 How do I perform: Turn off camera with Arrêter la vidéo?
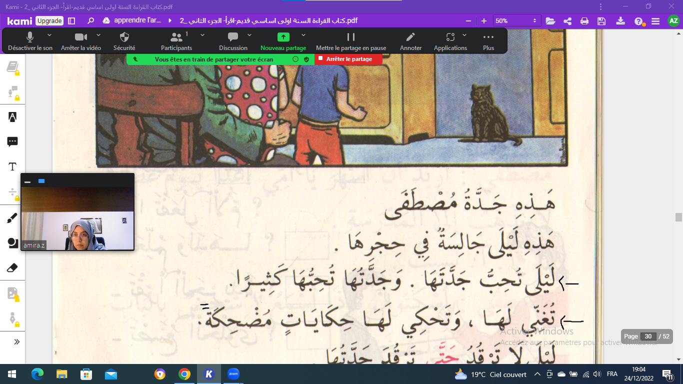80,37
